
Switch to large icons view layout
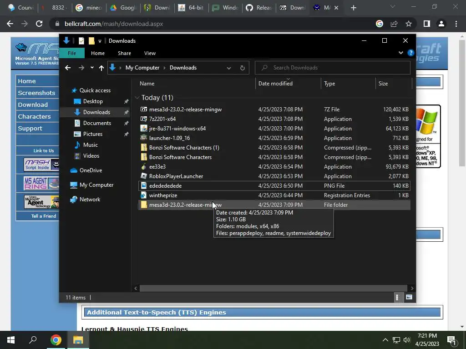pyautogui.click(x=409, y=297)
